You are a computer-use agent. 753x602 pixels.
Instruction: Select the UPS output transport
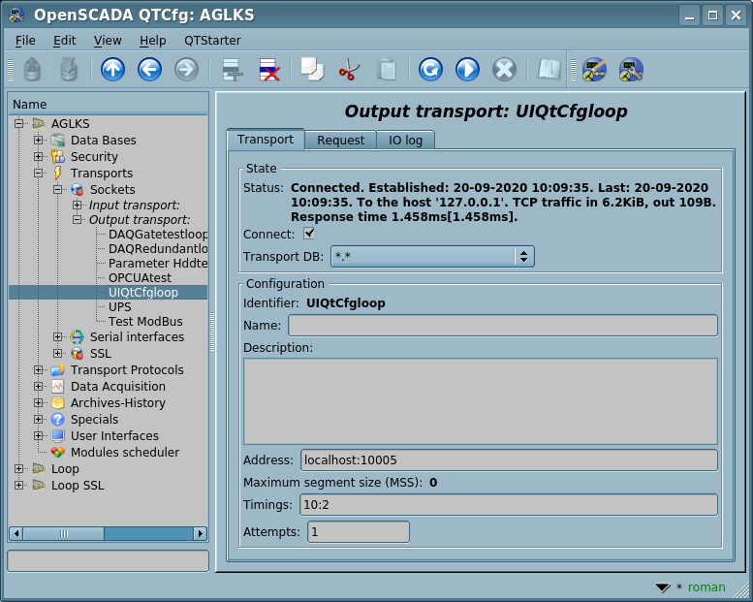[119, 307]
